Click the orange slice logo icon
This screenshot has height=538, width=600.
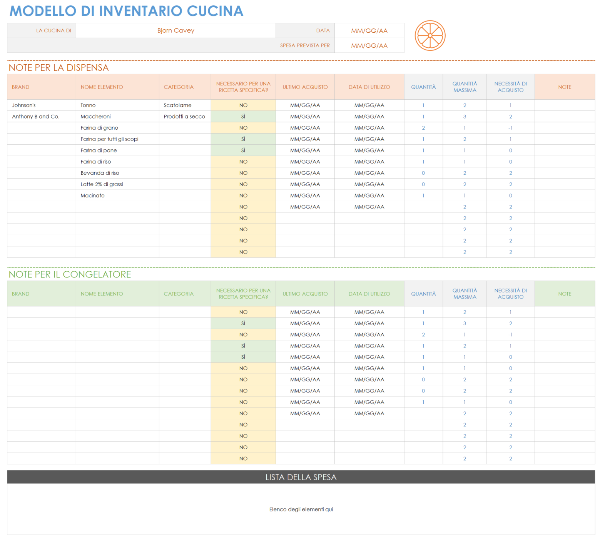[x=430, y=35]
